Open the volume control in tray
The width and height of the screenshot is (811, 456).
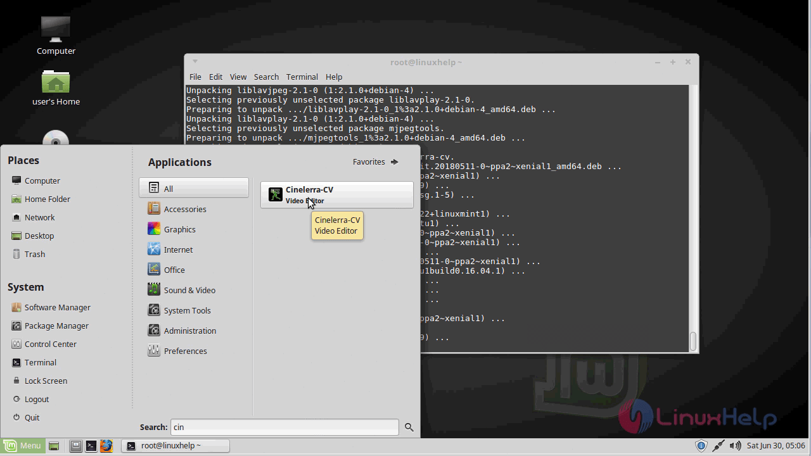click(735, 446)
